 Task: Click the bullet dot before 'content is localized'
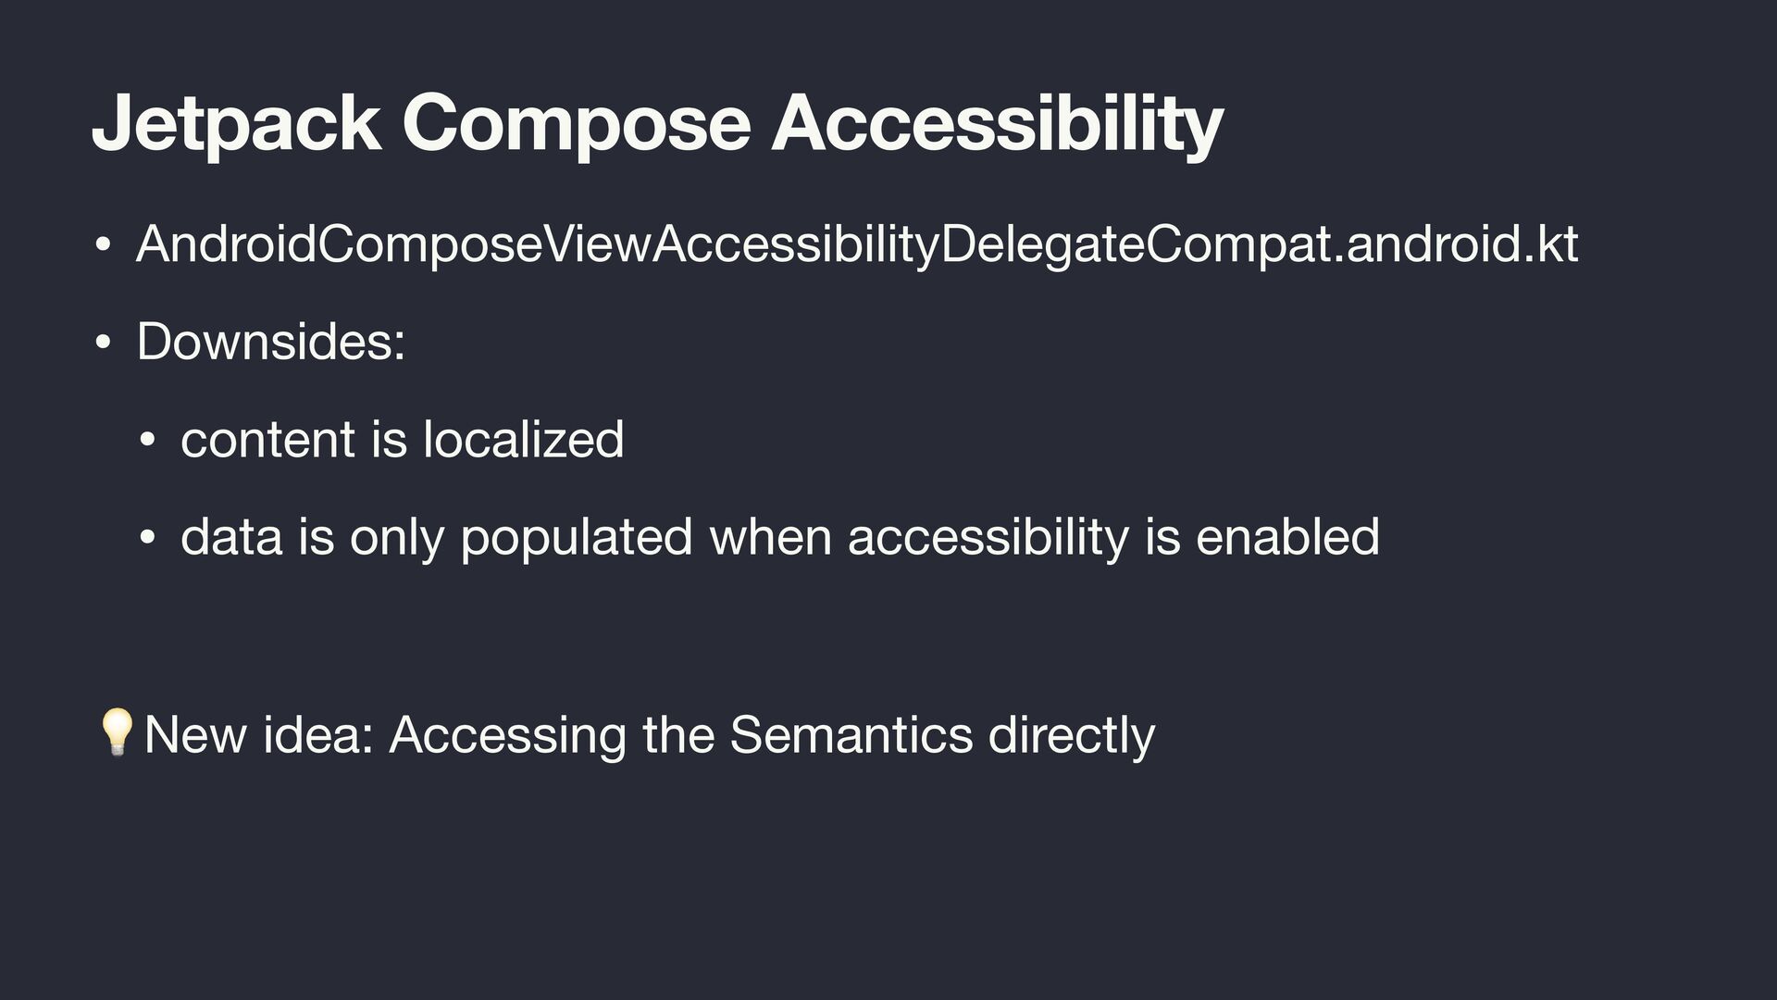pyautogui.click(x=146, y=441)
